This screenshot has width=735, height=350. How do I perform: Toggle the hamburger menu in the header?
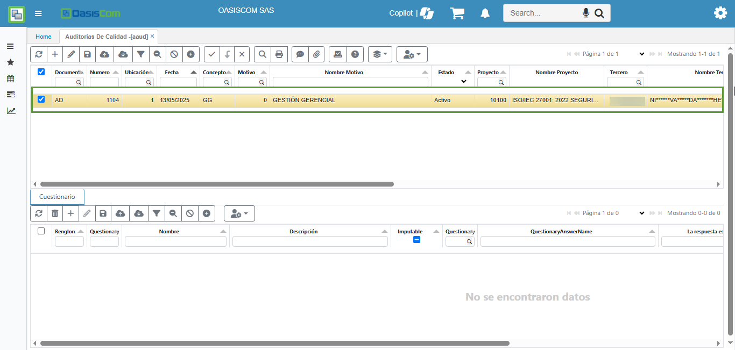[38, 13]
